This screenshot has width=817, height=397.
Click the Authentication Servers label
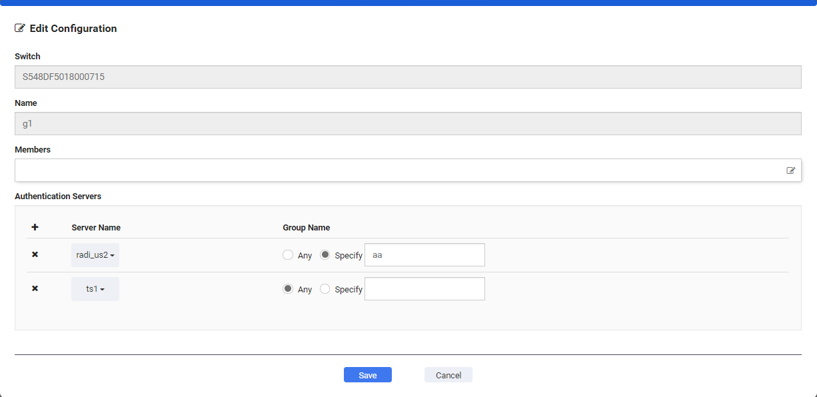58,197
